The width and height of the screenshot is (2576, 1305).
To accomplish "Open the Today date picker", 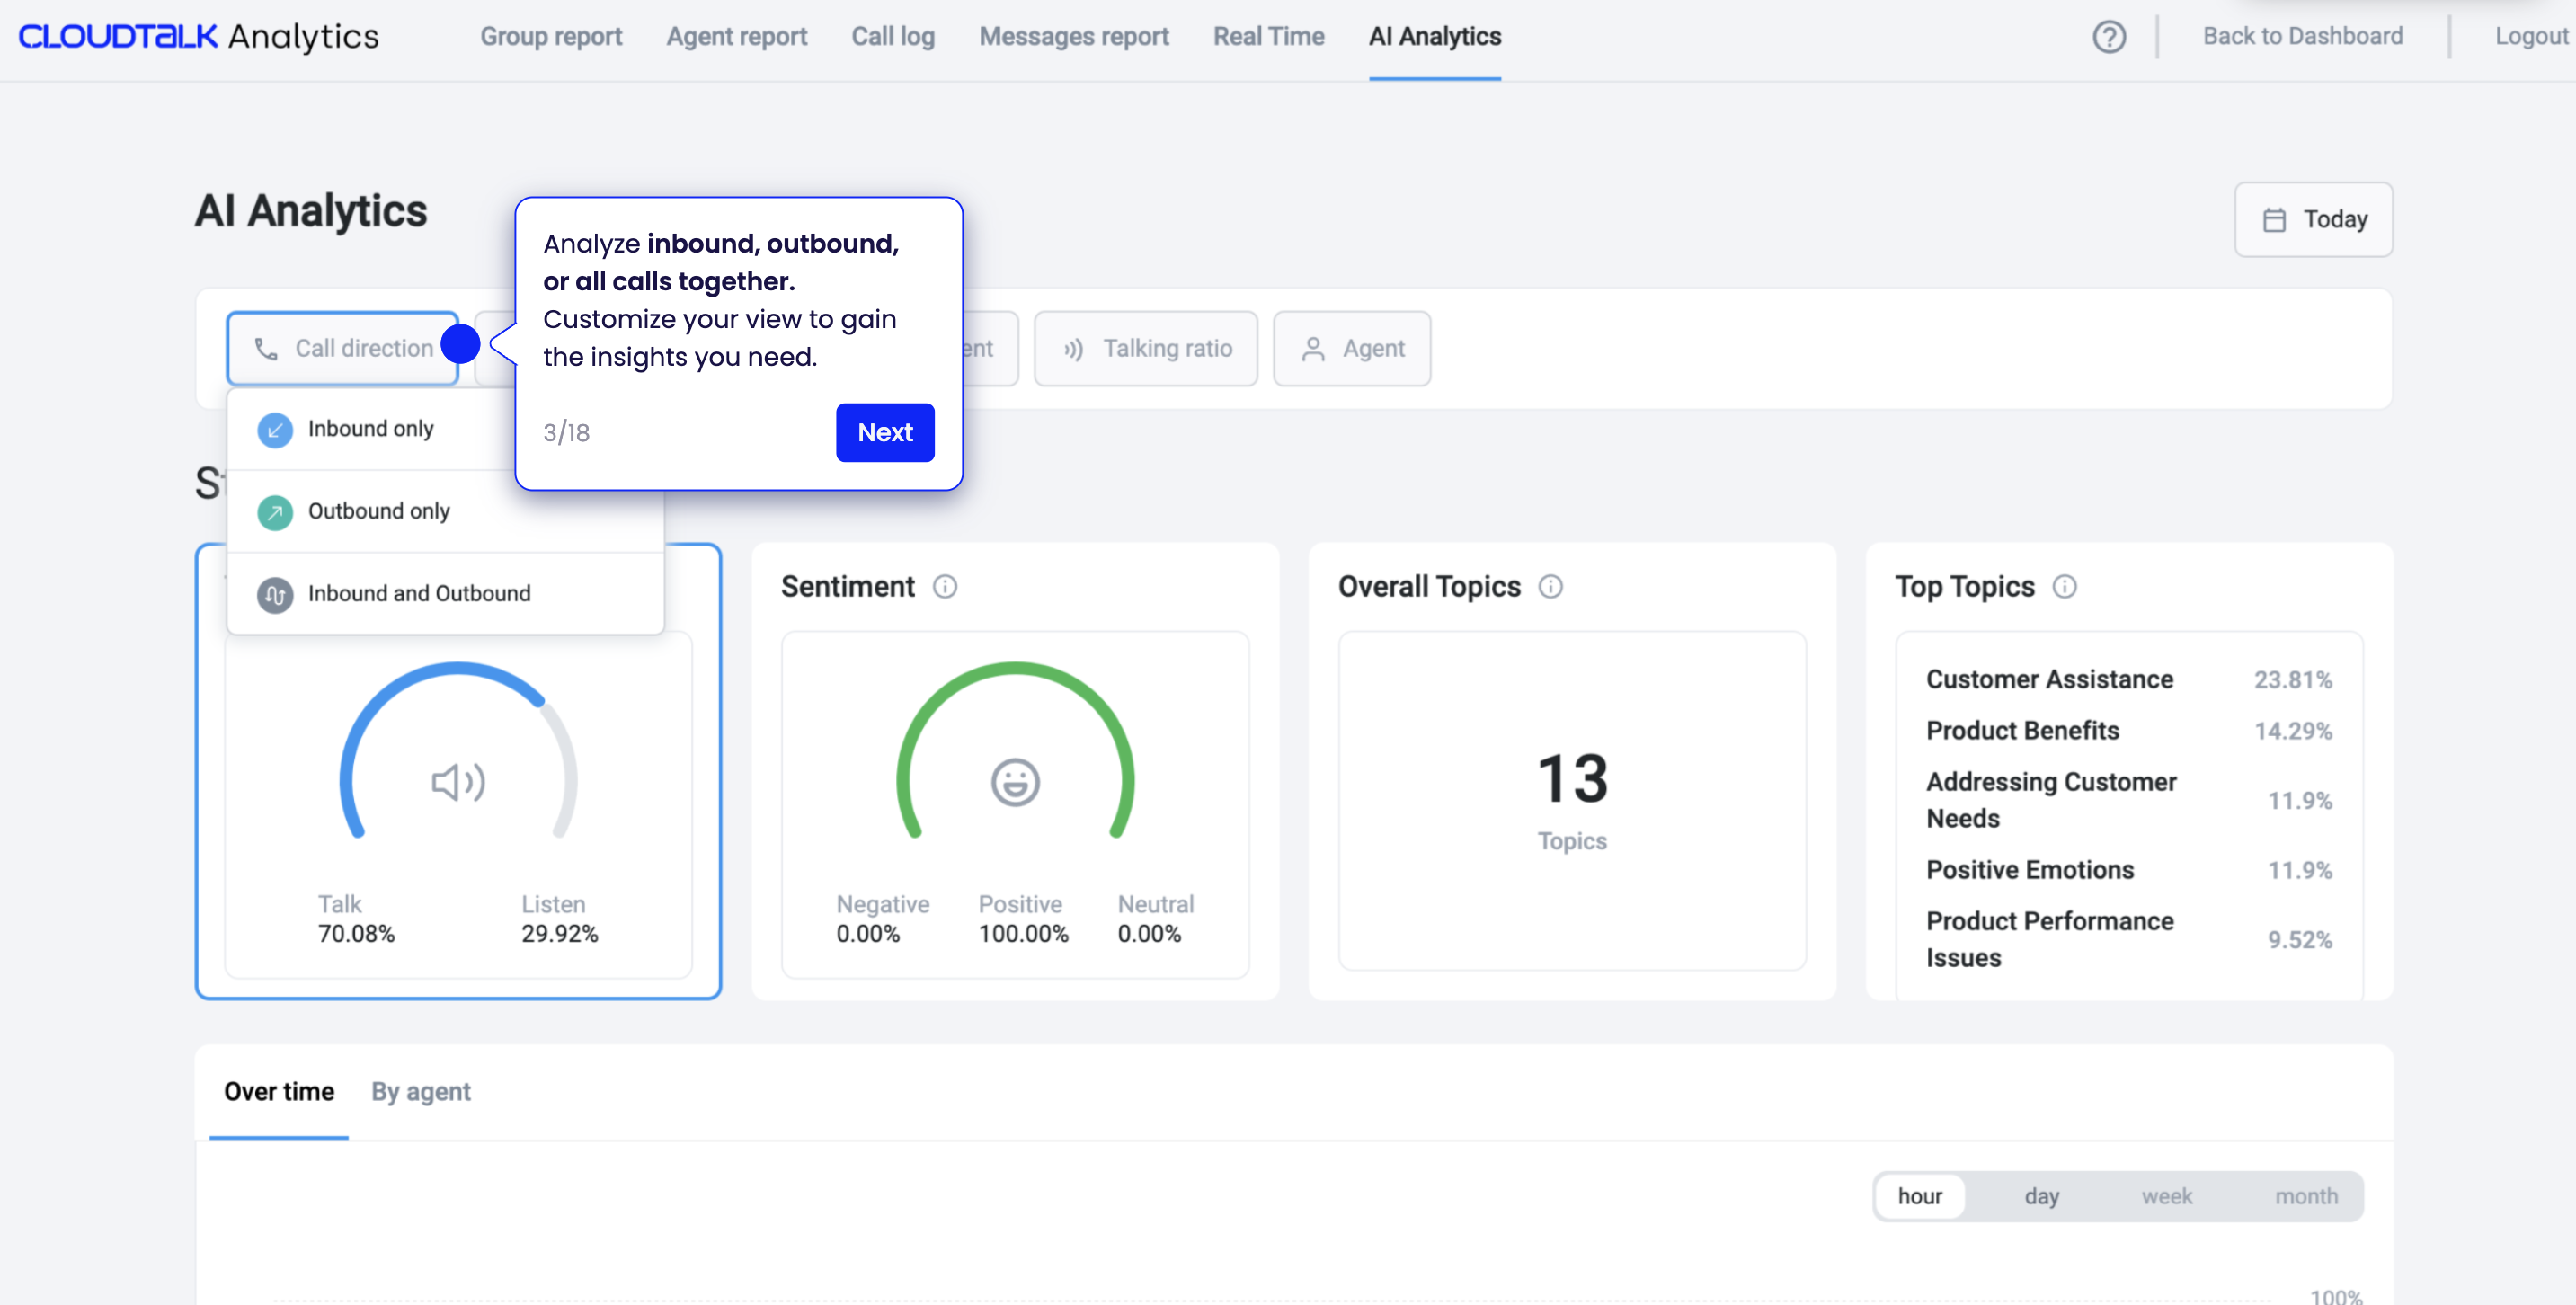I will 2313,219.
